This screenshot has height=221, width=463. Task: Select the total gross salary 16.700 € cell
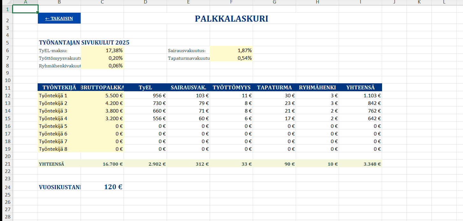coord(102,164)
